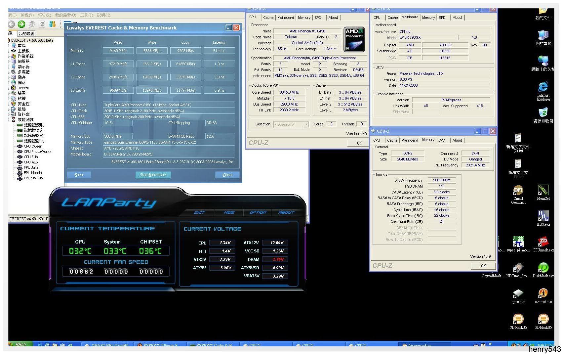562x354 pixels.
Task: Click OPTION in LANParty Smart Guardian
Action: pyautogui.click(x=258, y=212)
